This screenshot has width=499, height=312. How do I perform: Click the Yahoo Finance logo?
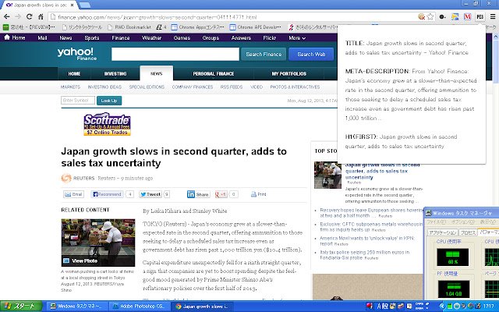(x=76, y=54)
